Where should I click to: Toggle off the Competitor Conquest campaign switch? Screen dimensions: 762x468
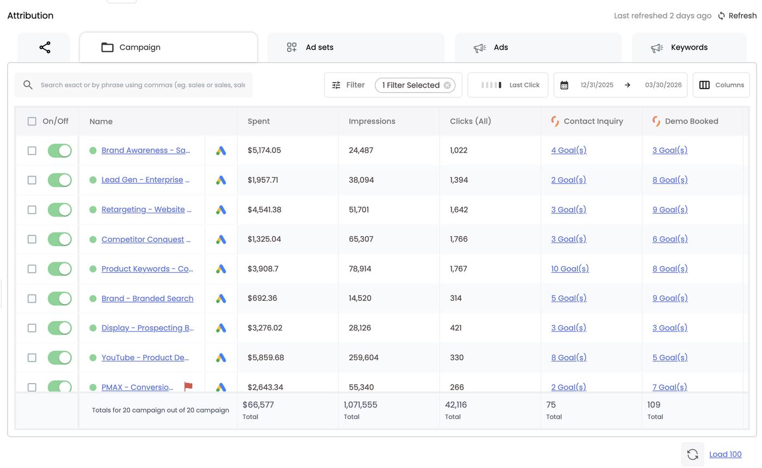pos(60,239)
